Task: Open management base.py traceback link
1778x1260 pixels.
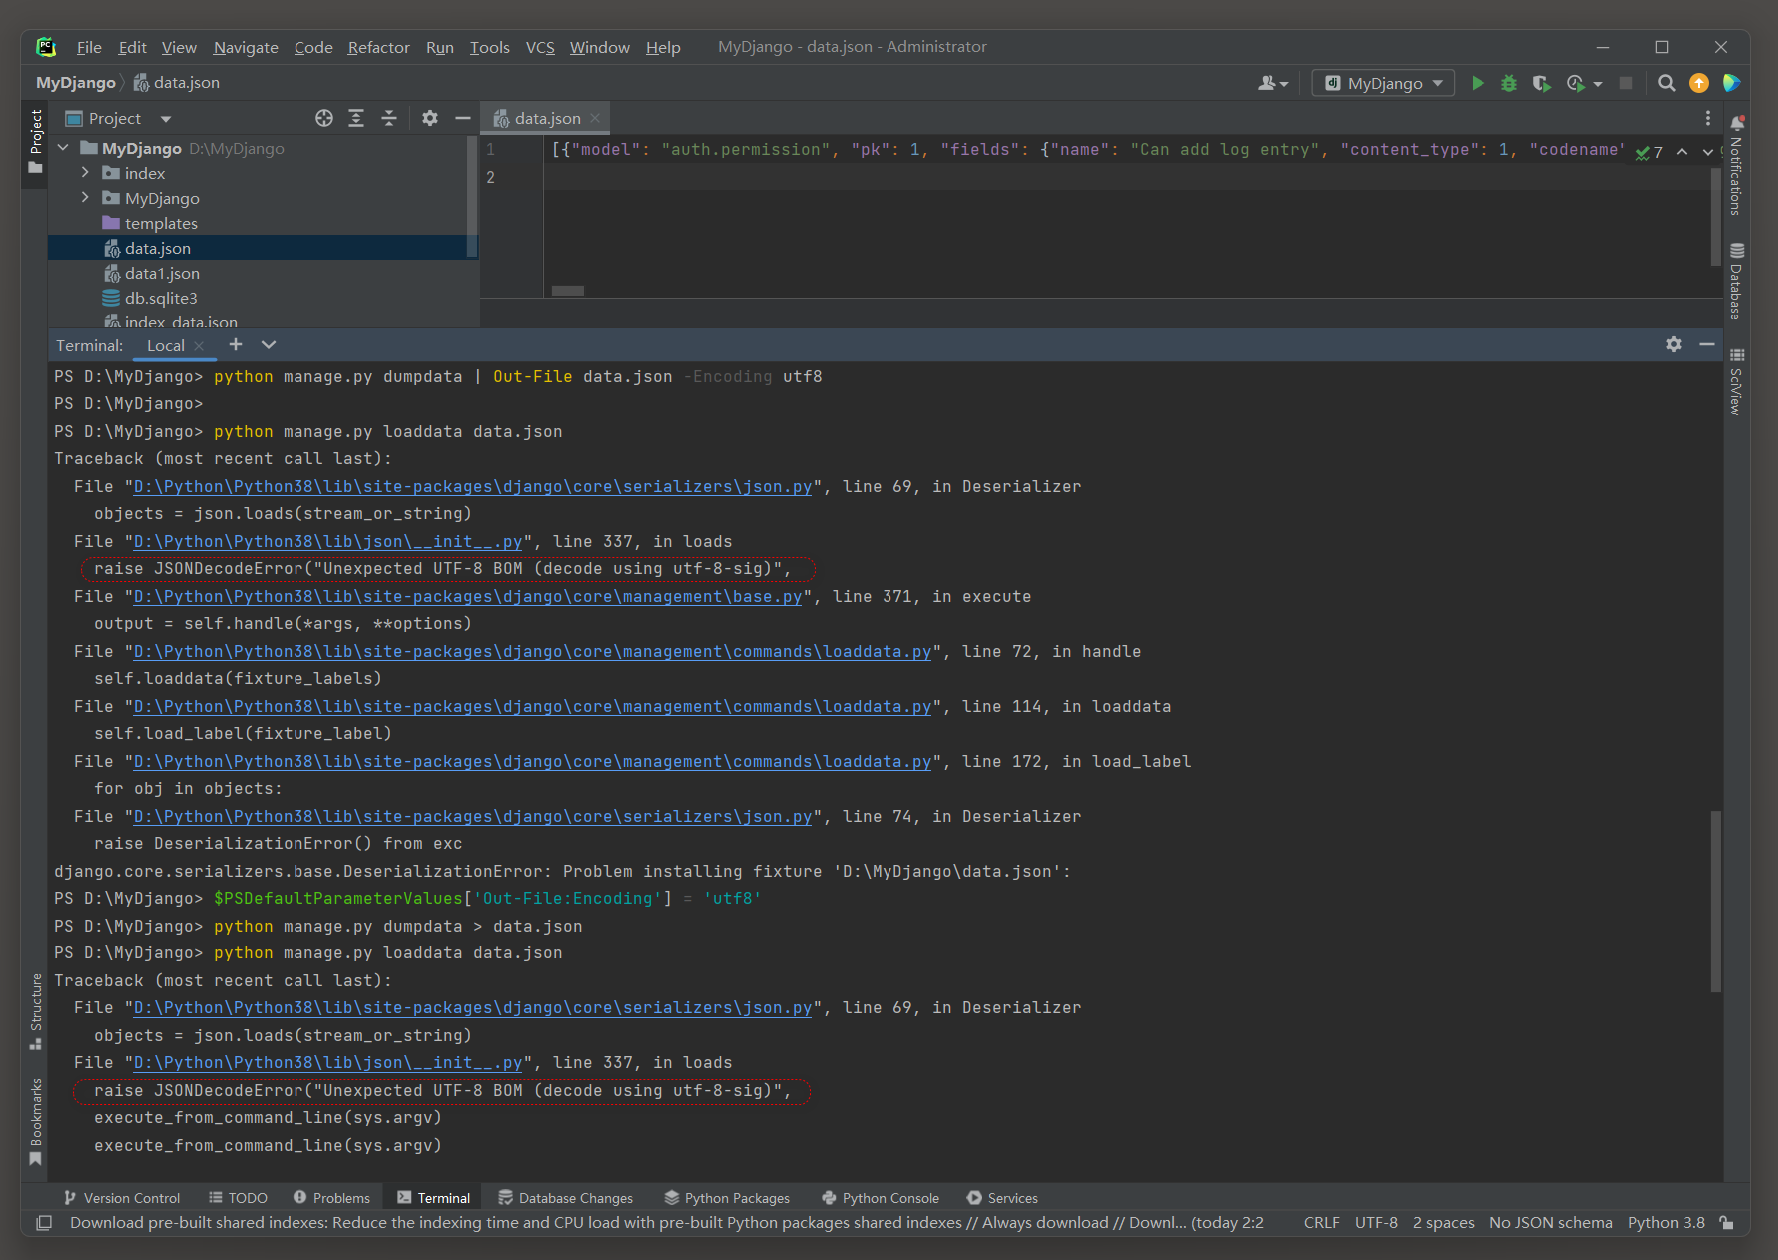Action: 467,596
